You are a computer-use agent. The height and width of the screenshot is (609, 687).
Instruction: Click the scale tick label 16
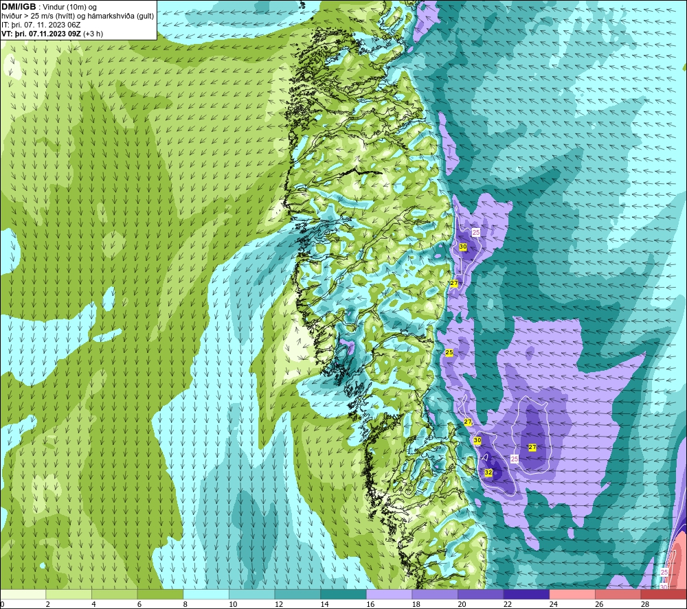(370, 604)
